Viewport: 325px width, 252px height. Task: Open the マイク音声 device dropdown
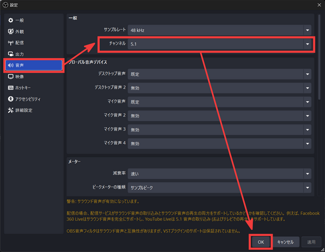219,102
